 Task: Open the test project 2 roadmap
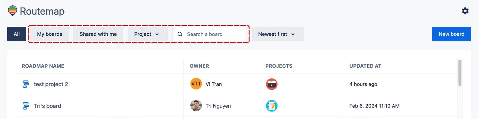pos(51,84)
